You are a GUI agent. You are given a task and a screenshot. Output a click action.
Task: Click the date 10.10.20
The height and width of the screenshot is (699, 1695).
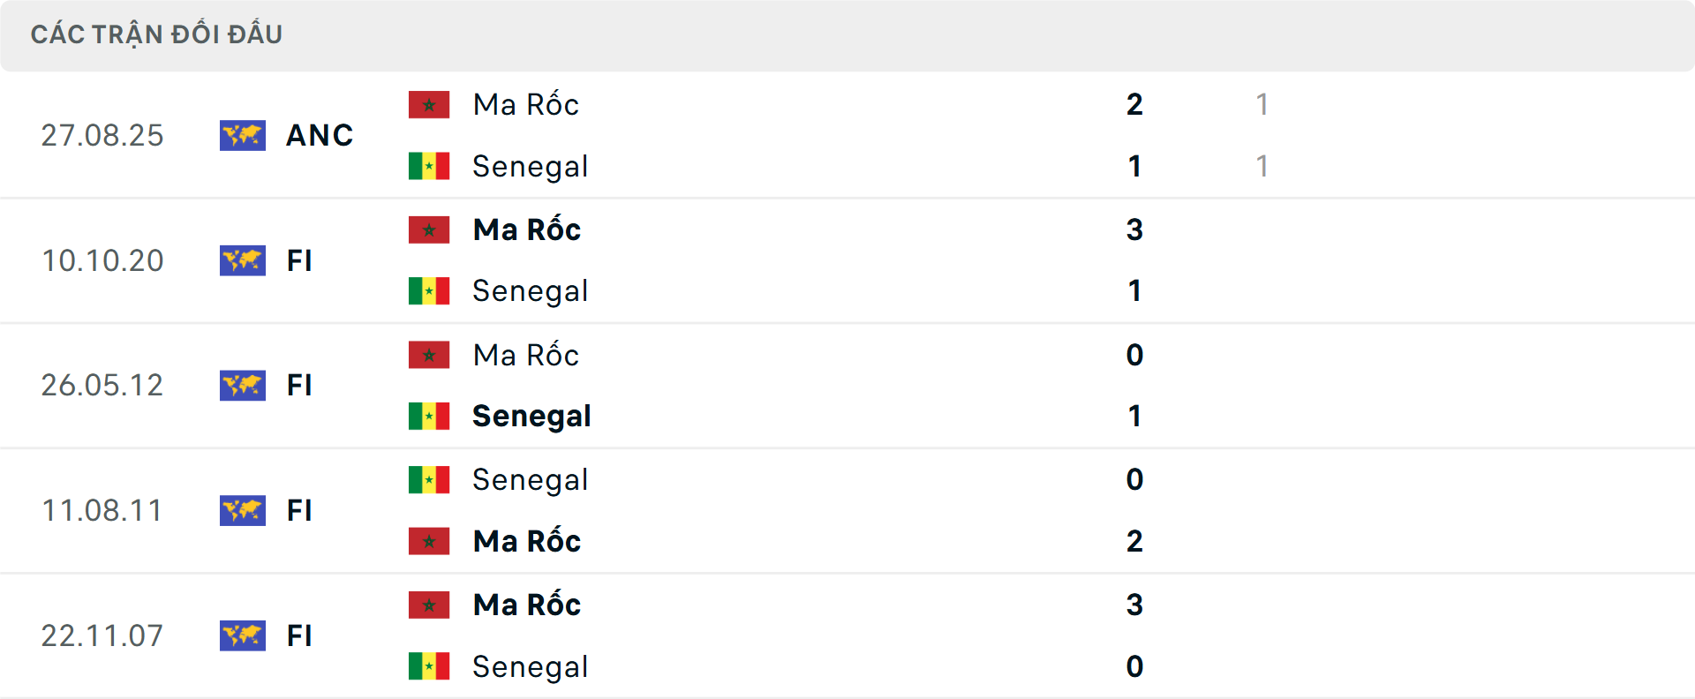coord(102,260)
